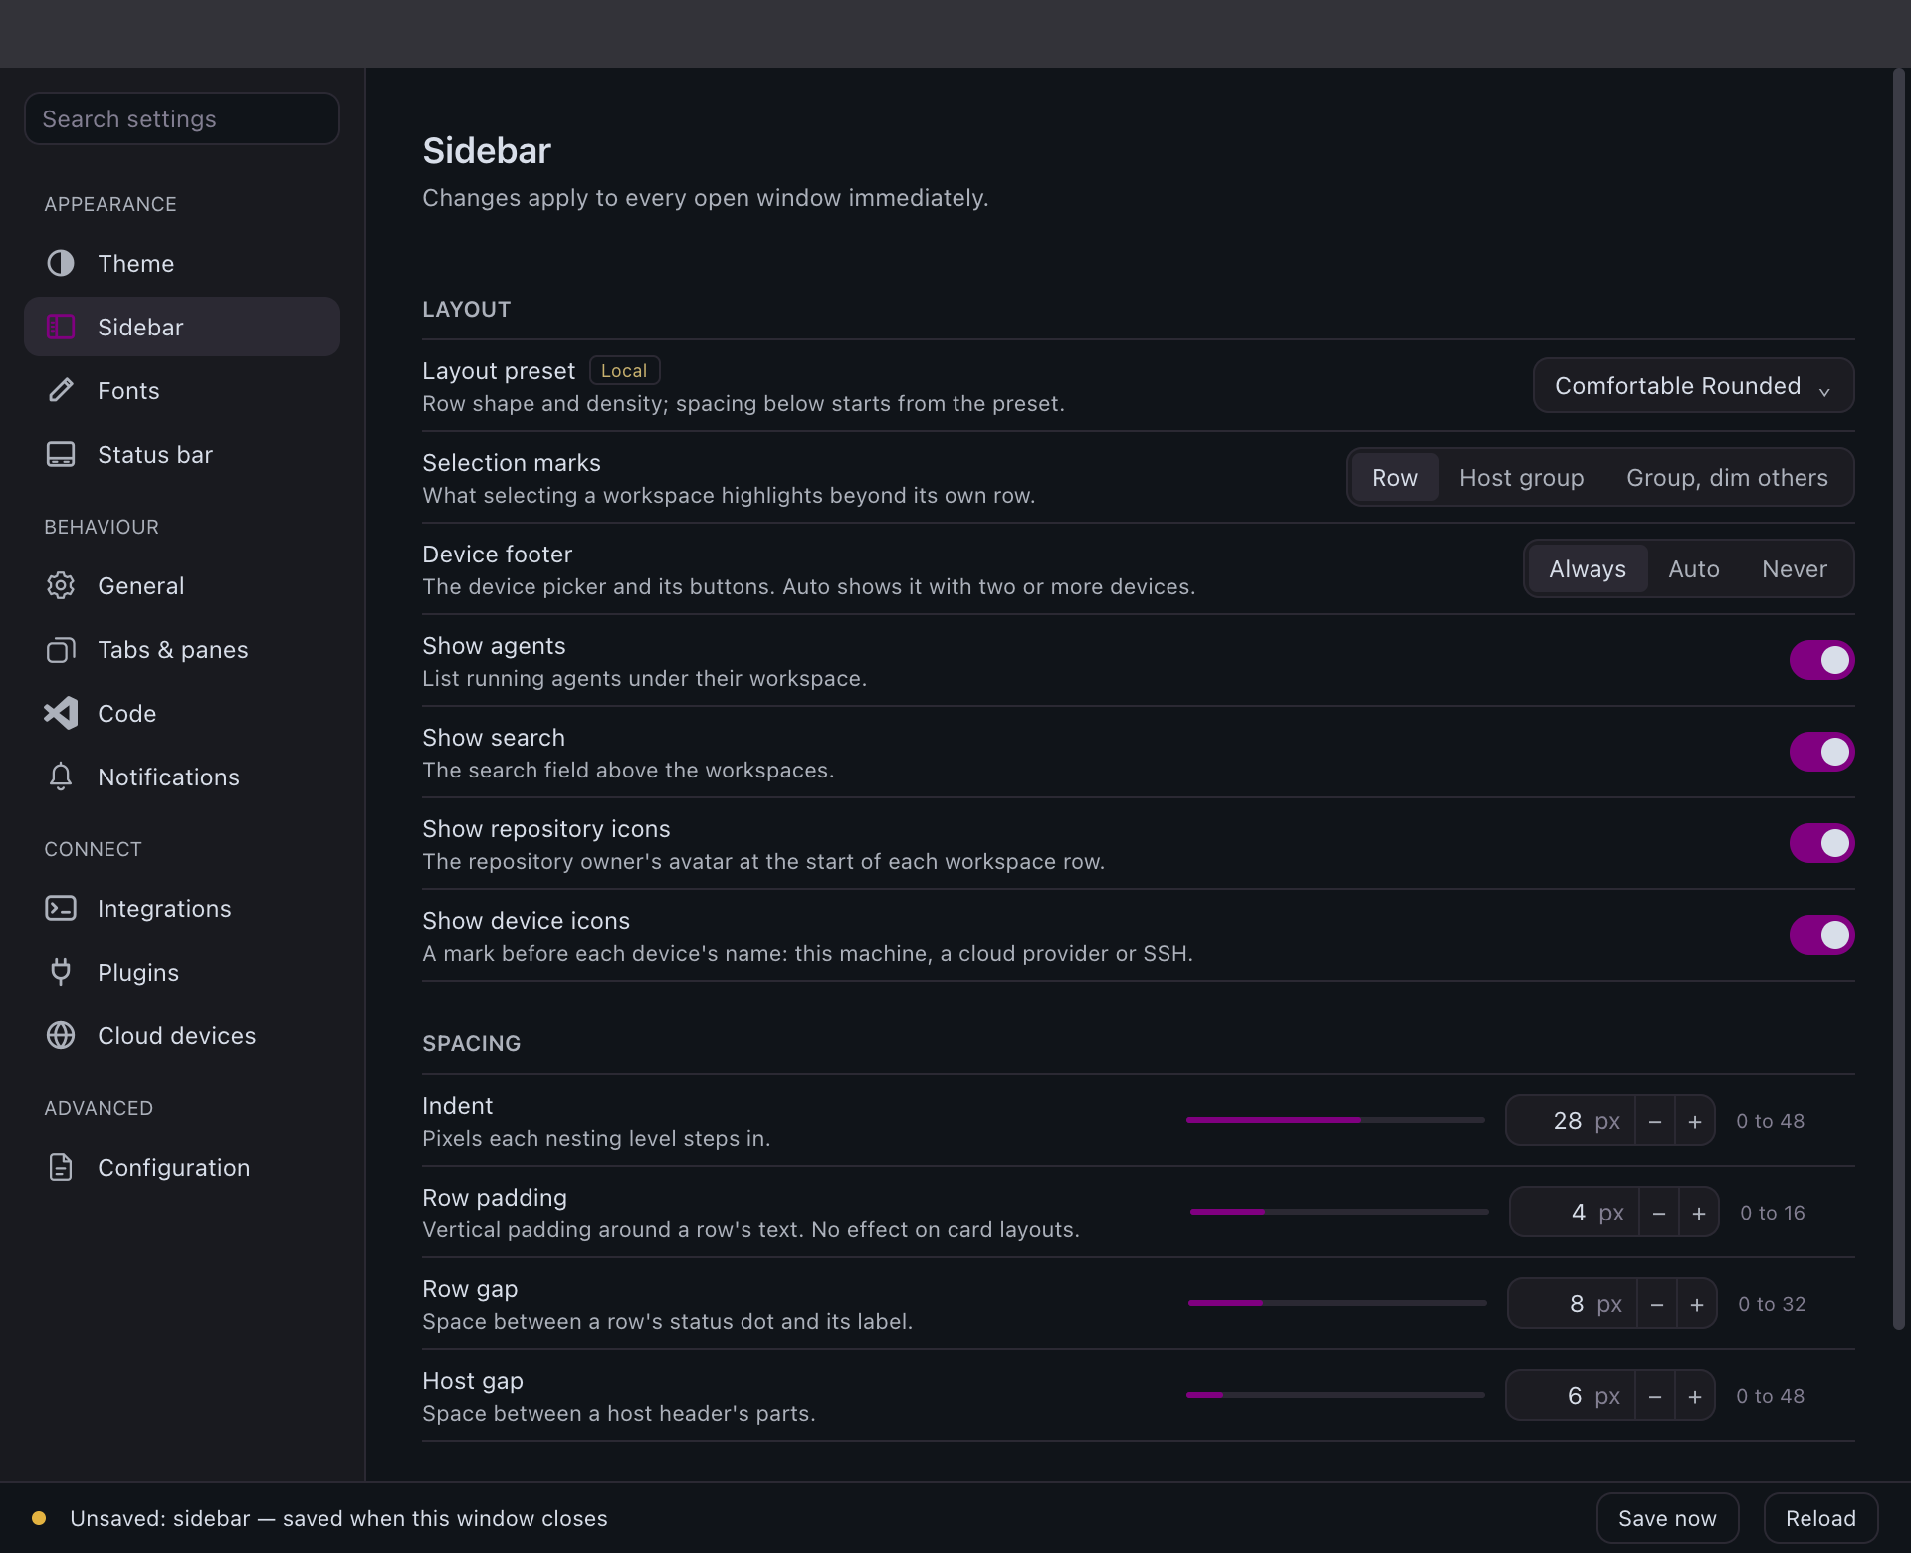1911x1553 pixels.
Task: Disable Show repository icons
Action: click(x=1821, y=843)
